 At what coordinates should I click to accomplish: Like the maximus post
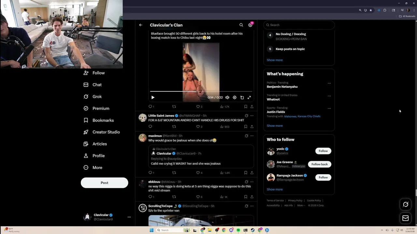199,173
